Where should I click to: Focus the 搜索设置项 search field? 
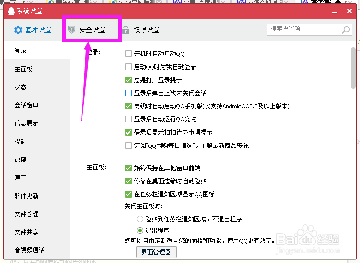(310, 30)
